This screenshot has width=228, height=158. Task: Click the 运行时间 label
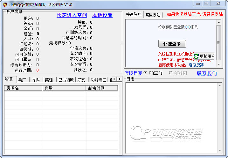click(24, 70)
